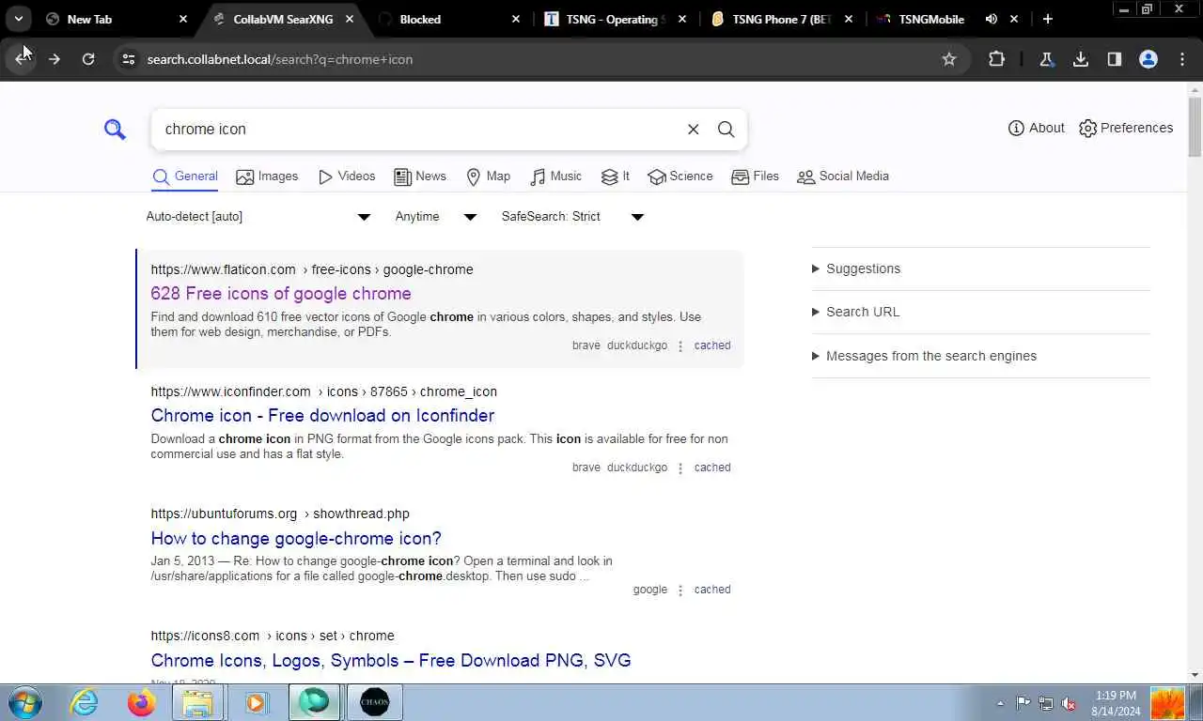Open 'How to change google-chrome icon?' result

(296, 539)
